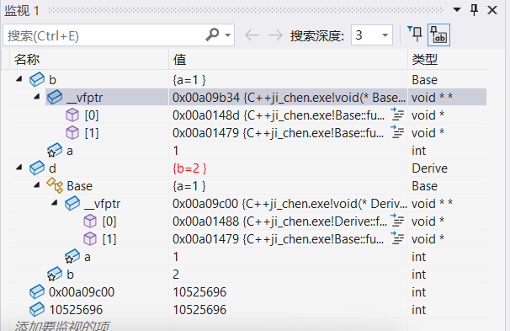Click the cube icon of [0] 0x00a01488
Screen dimensions: 510x331
click(x=90, y=221)
